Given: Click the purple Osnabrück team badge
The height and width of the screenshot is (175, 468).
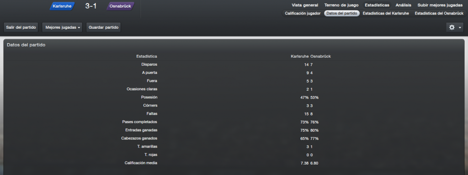Looking at the screenshot, I should pyautogui.click(x=120, y=6).
